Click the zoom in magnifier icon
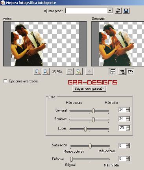 coord(46,72)
